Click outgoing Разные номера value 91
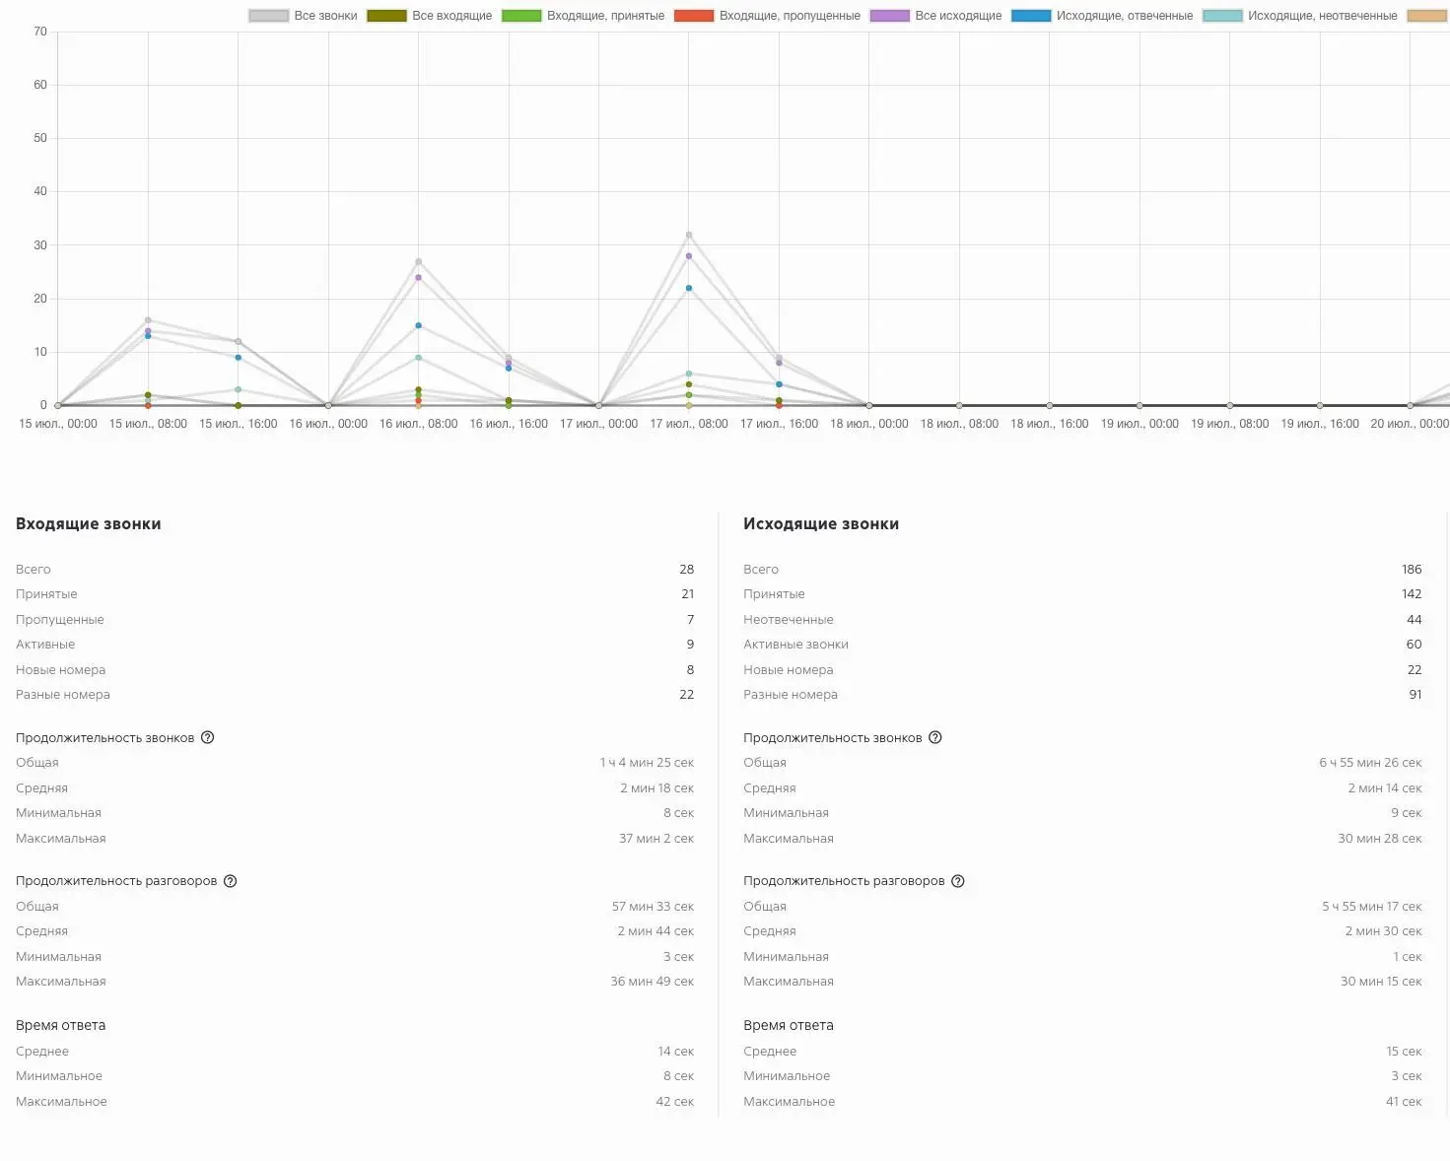The height and width of the screenshot is (1161, 1450). [x=1415, y=695]
